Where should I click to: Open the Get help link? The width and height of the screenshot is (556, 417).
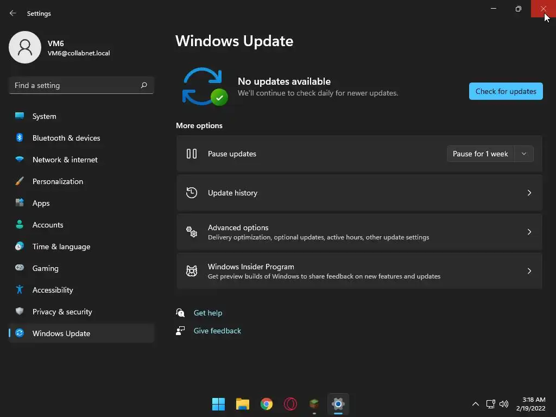[208, 313]
